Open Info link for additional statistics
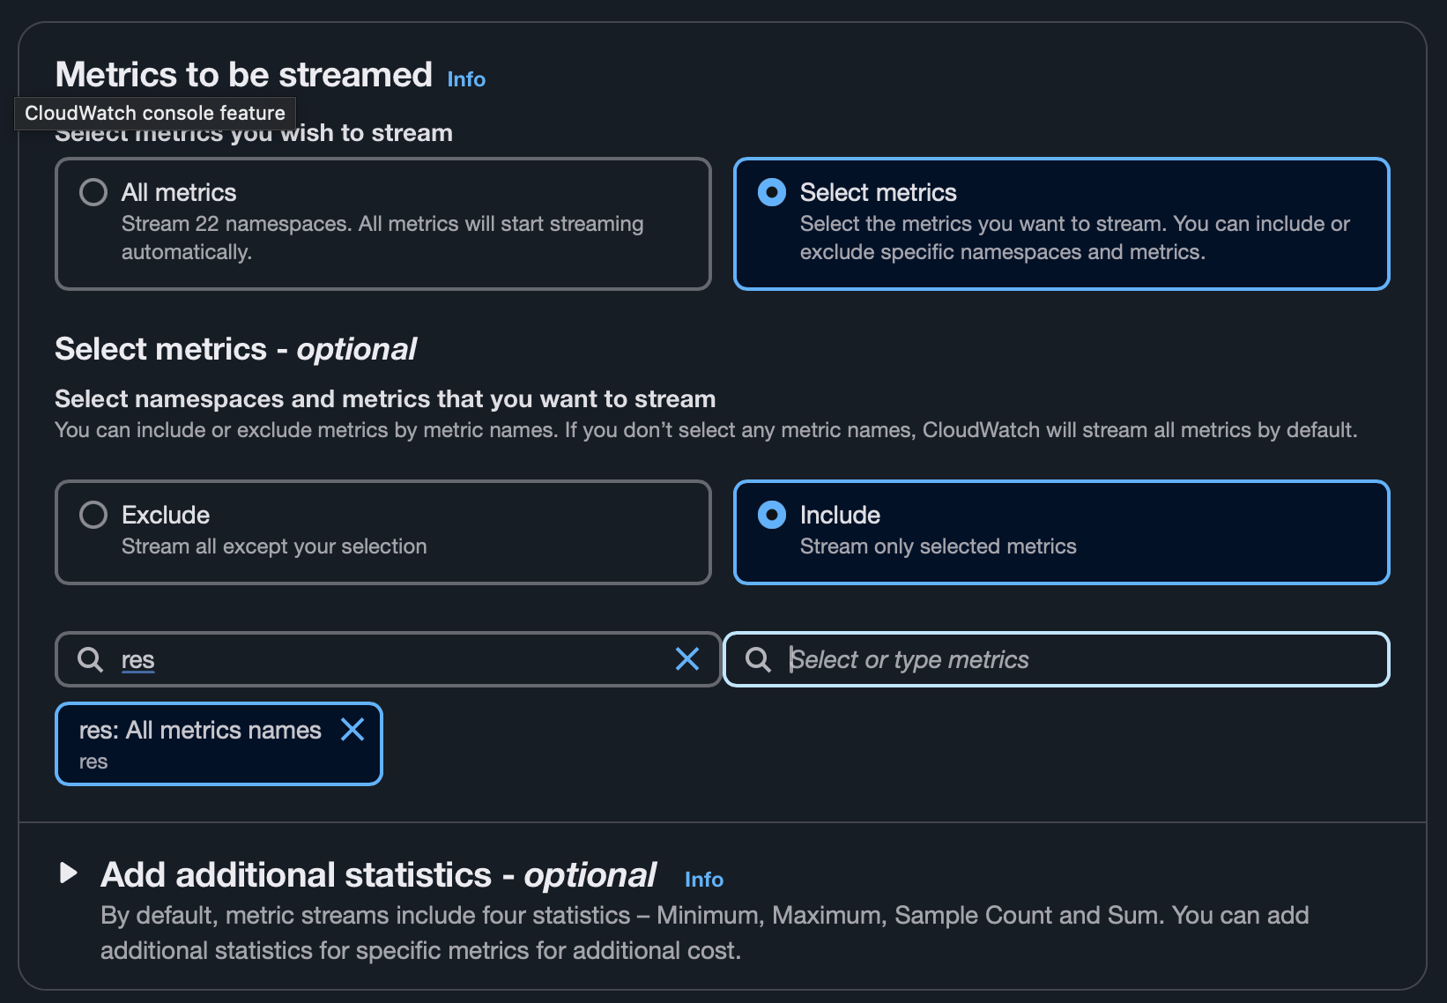The width and height of the screenshot is (1447, 1003). click(703, 880)
